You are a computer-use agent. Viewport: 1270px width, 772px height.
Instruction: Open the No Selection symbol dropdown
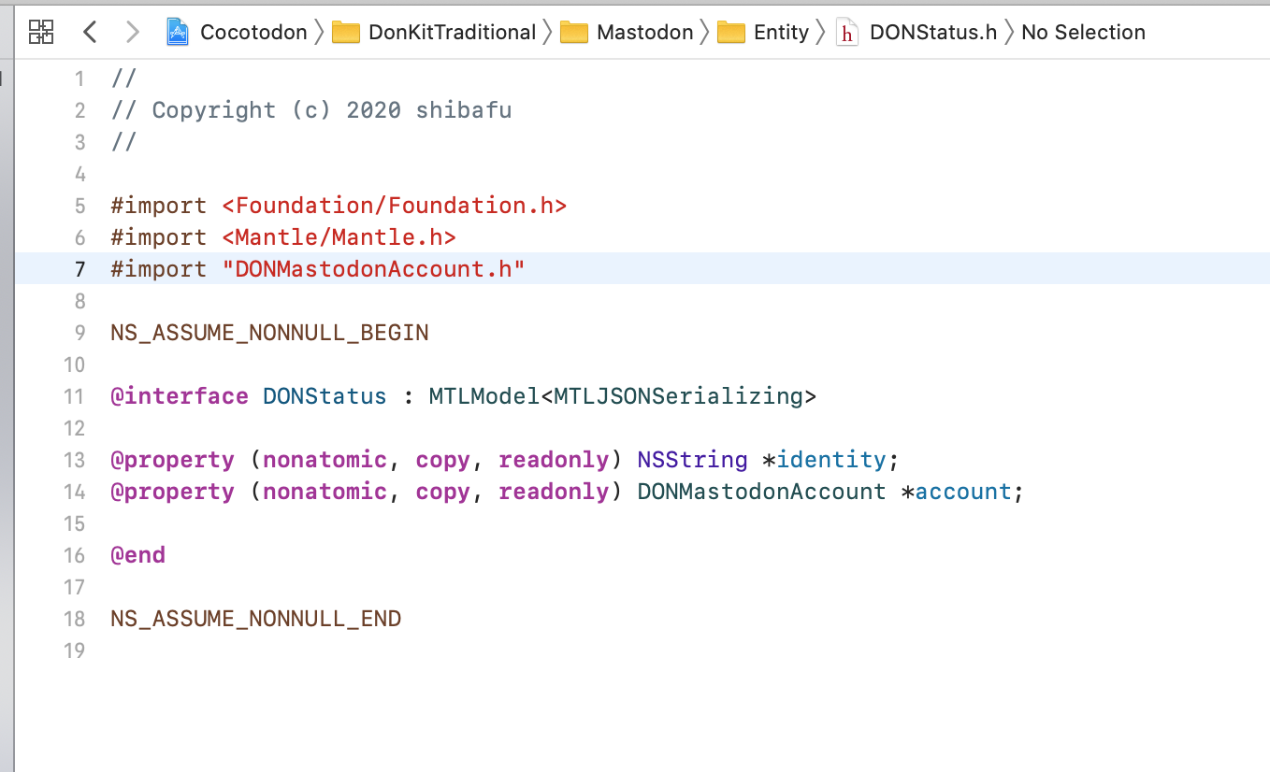click(1083, 33)
